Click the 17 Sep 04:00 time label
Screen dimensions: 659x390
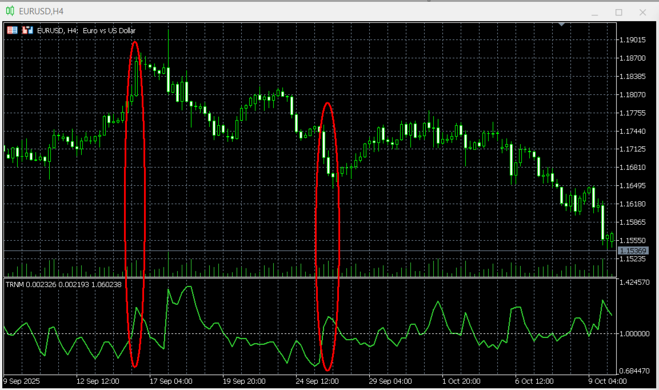coord(171,381)
